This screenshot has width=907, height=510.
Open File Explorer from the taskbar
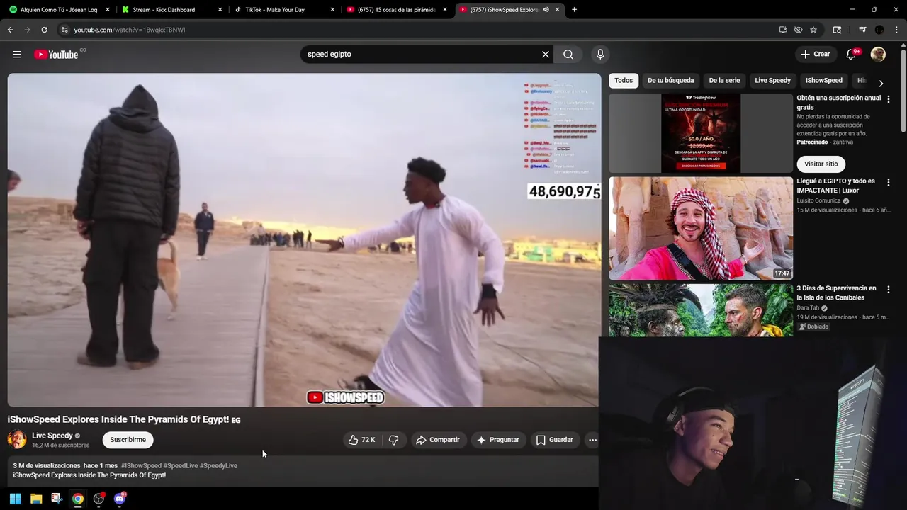[x=36, y=499]
